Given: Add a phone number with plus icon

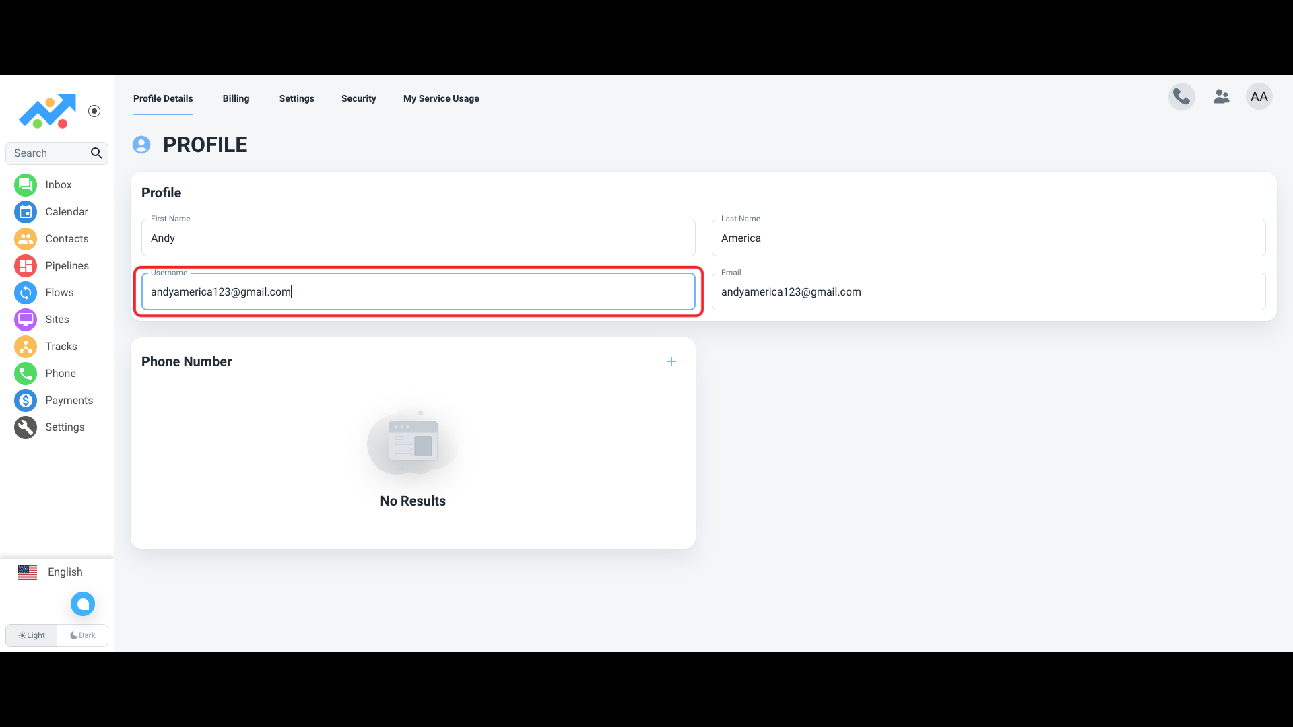Looking at the screenshot, I should click(x=671, y=361).
